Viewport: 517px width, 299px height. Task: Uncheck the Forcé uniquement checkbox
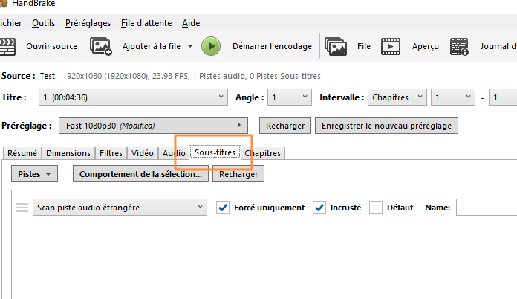click(x=223, y=208)
